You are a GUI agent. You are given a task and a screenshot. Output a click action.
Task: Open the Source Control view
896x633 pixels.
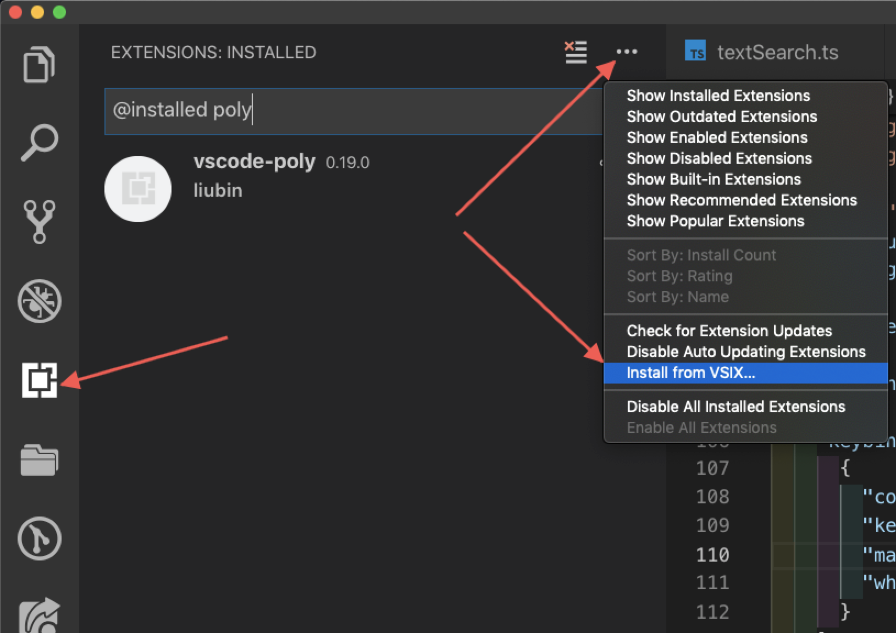(x=39, y=221)
